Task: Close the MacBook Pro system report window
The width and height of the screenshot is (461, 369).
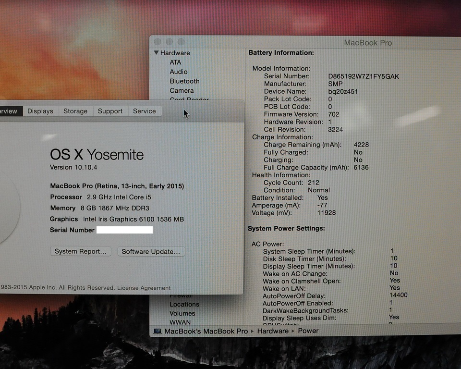Action: [x=158, y=42]
